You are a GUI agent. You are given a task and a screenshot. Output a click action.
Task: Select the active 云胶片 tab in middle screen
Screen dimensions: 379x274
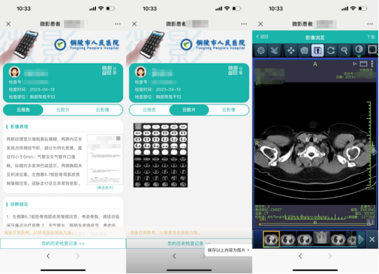click(189, 110)
